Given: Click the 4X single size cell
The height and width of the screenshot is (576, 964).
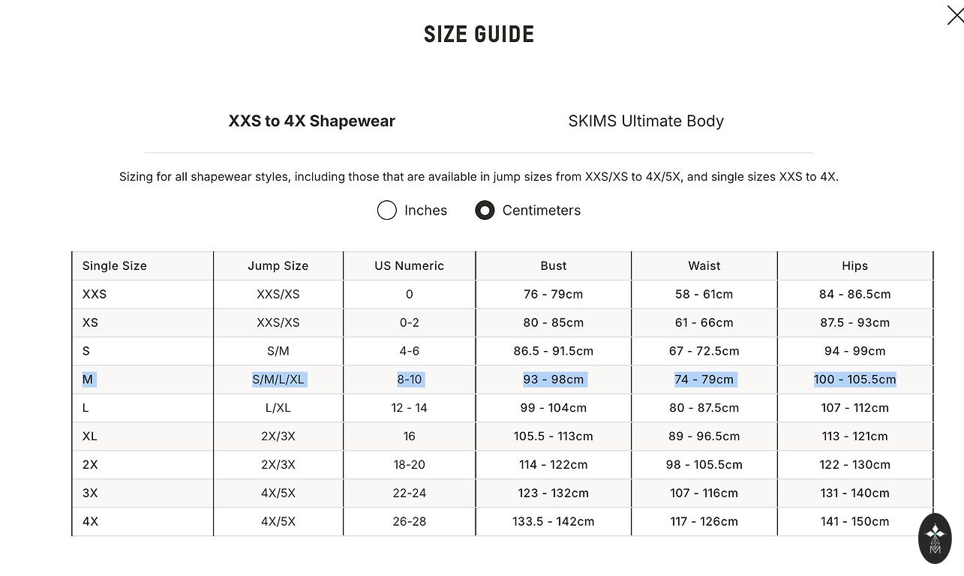Looking at the screenshot, I should click(90, 522).
